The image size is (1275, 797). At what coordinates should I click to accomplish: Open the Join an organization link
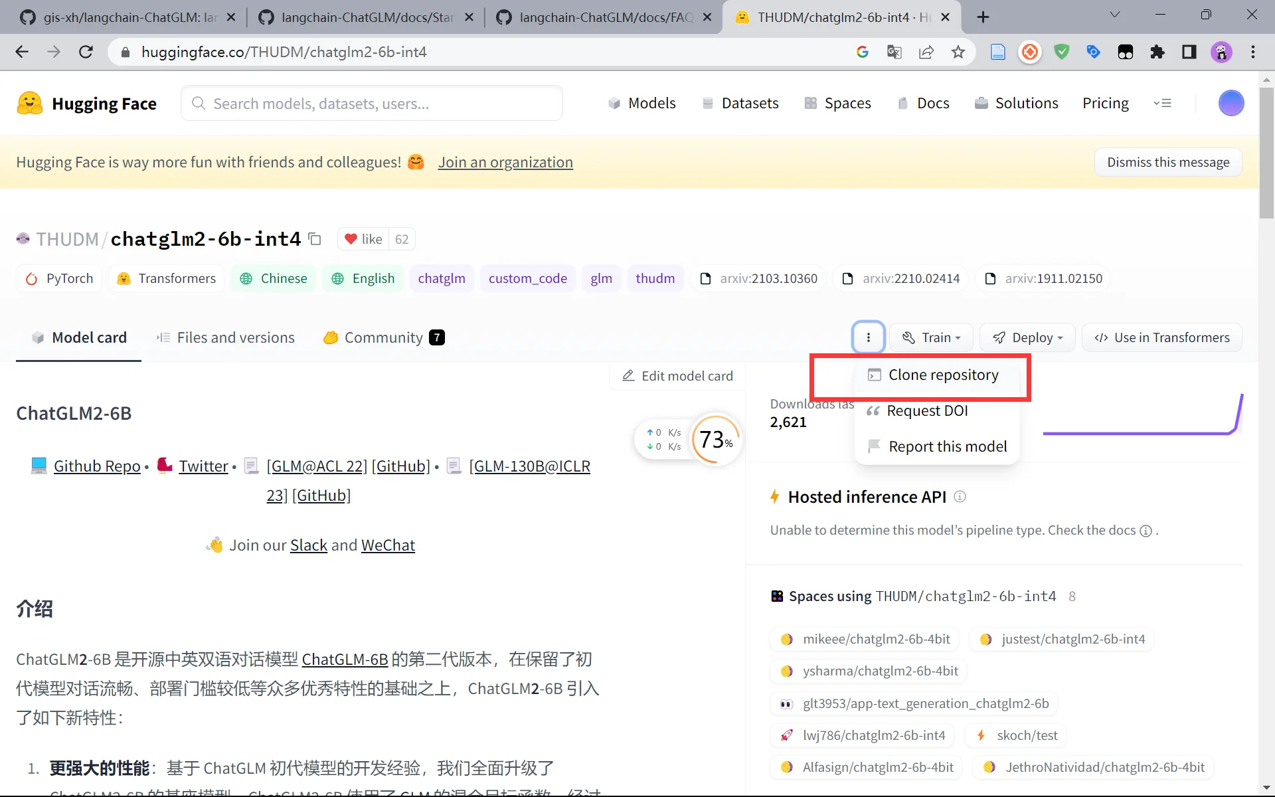click(x=505, y=162)
